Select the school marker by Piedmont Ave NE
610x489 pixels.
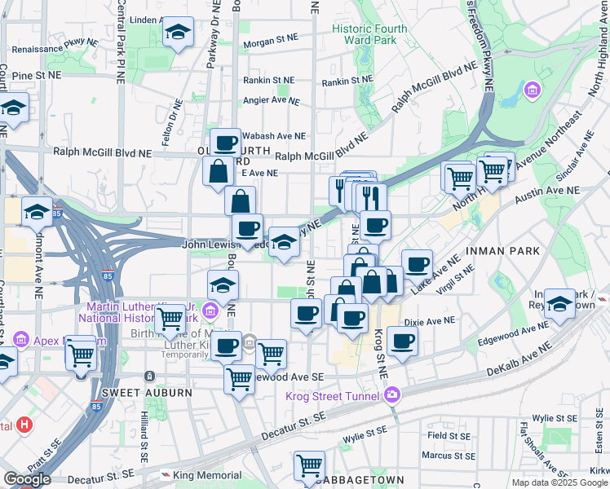tap(38, 213)
